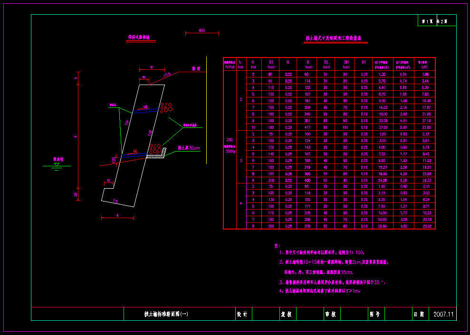Screen dimensions: 470x335
Task: Click the page number box at top right
Action: [437, 21]
